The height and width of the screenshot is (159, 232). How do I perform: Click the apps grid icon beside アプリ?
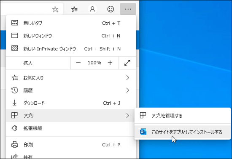(14, 115)
